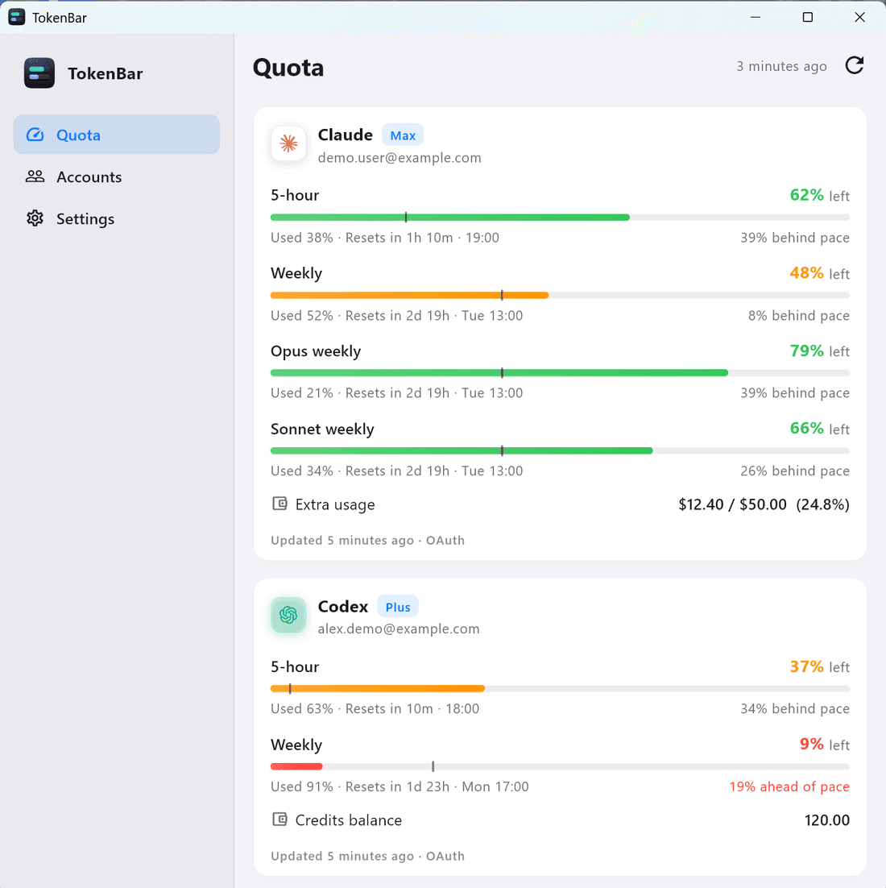Click the '79% left' value
Viewport: 886px width, 888px height.
coord(819,351)
